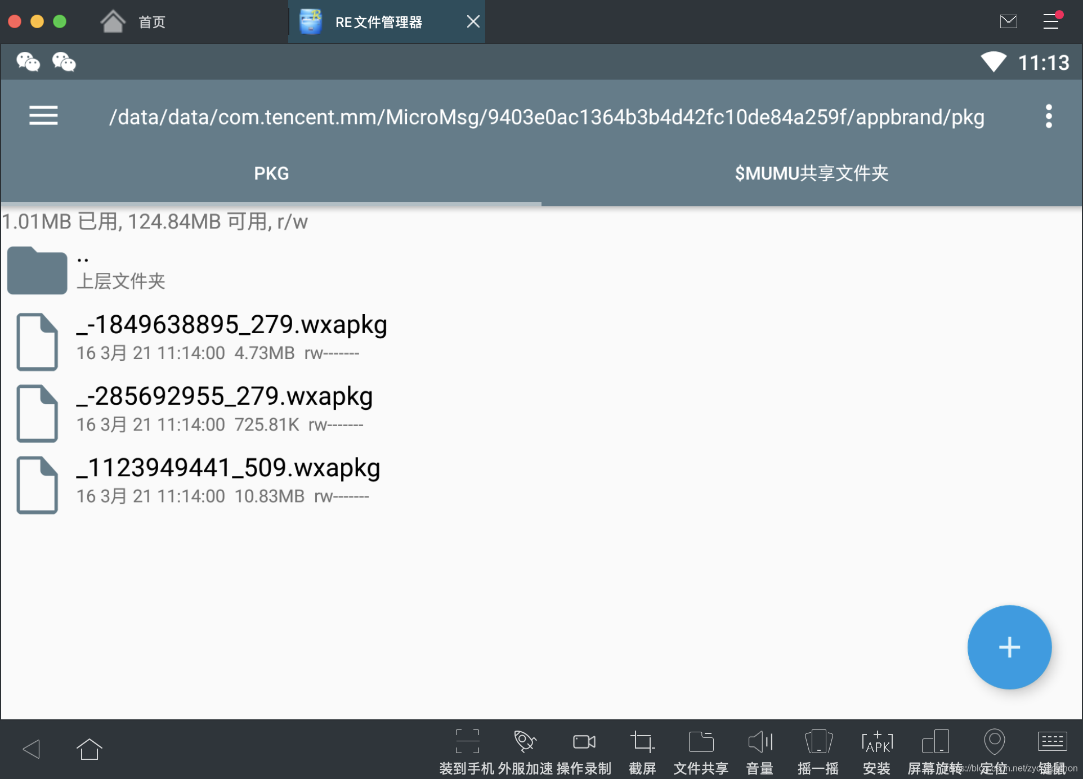Screen dimensions: 1083x779
Task: Open the parent folder (上层文件夹)
Action: [x=120, y=271]
